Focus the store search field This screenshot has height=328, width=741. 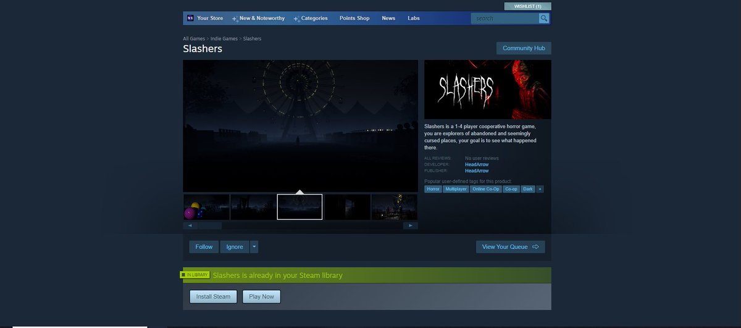(505, 19)
